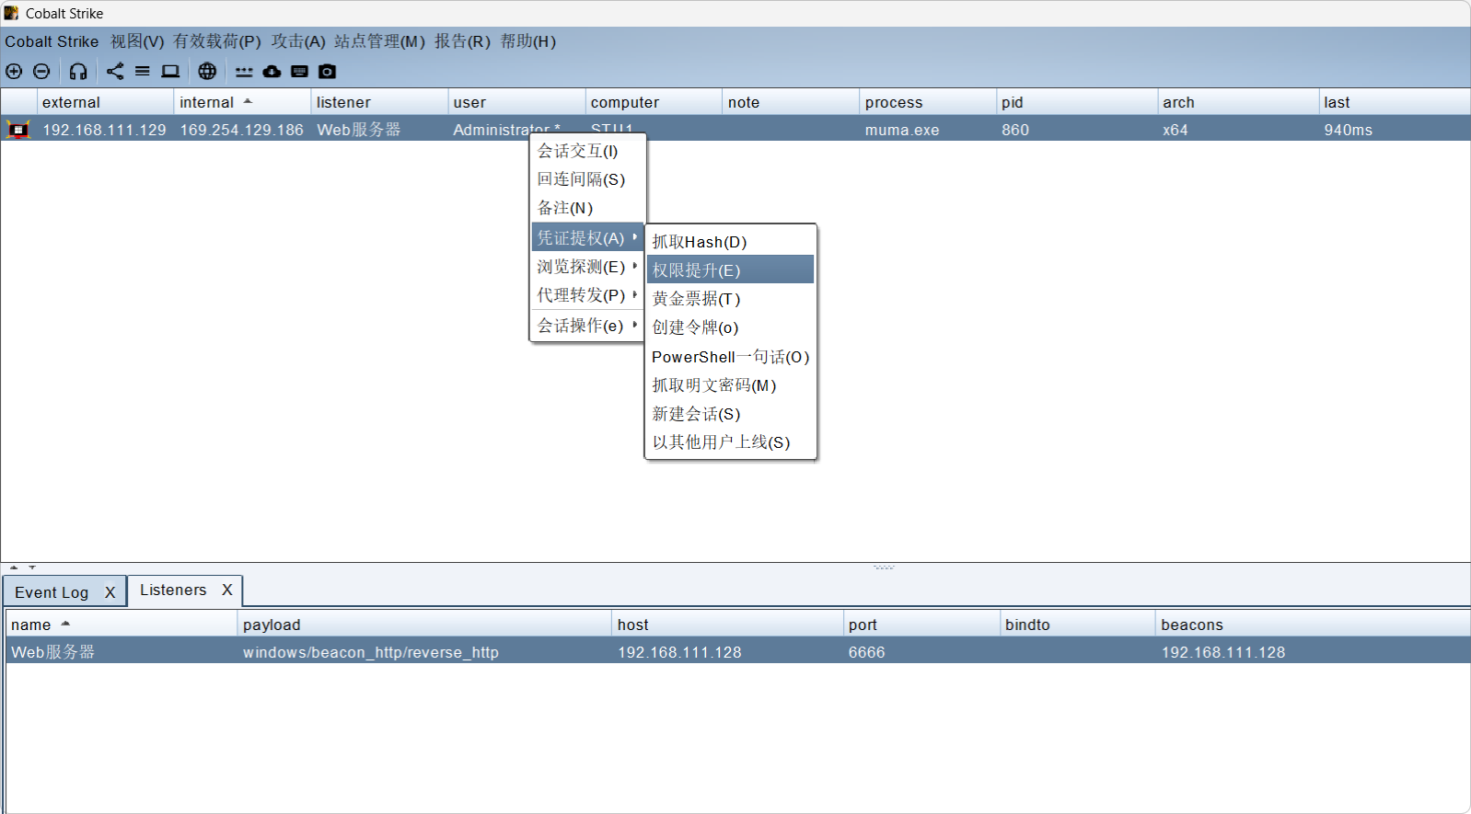1471x814 pixels.
Task: Close the Event Log tab
Action: [x=110, y=592]
